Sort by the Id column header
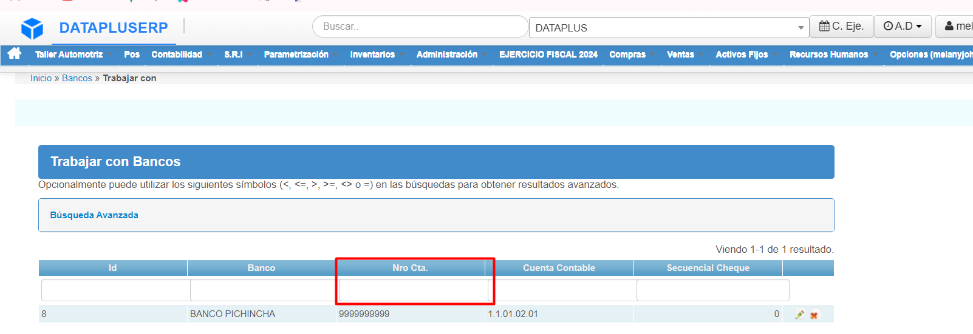Image resolution: width=973 pixels, height=334 pixels. (x=112, y=268)
